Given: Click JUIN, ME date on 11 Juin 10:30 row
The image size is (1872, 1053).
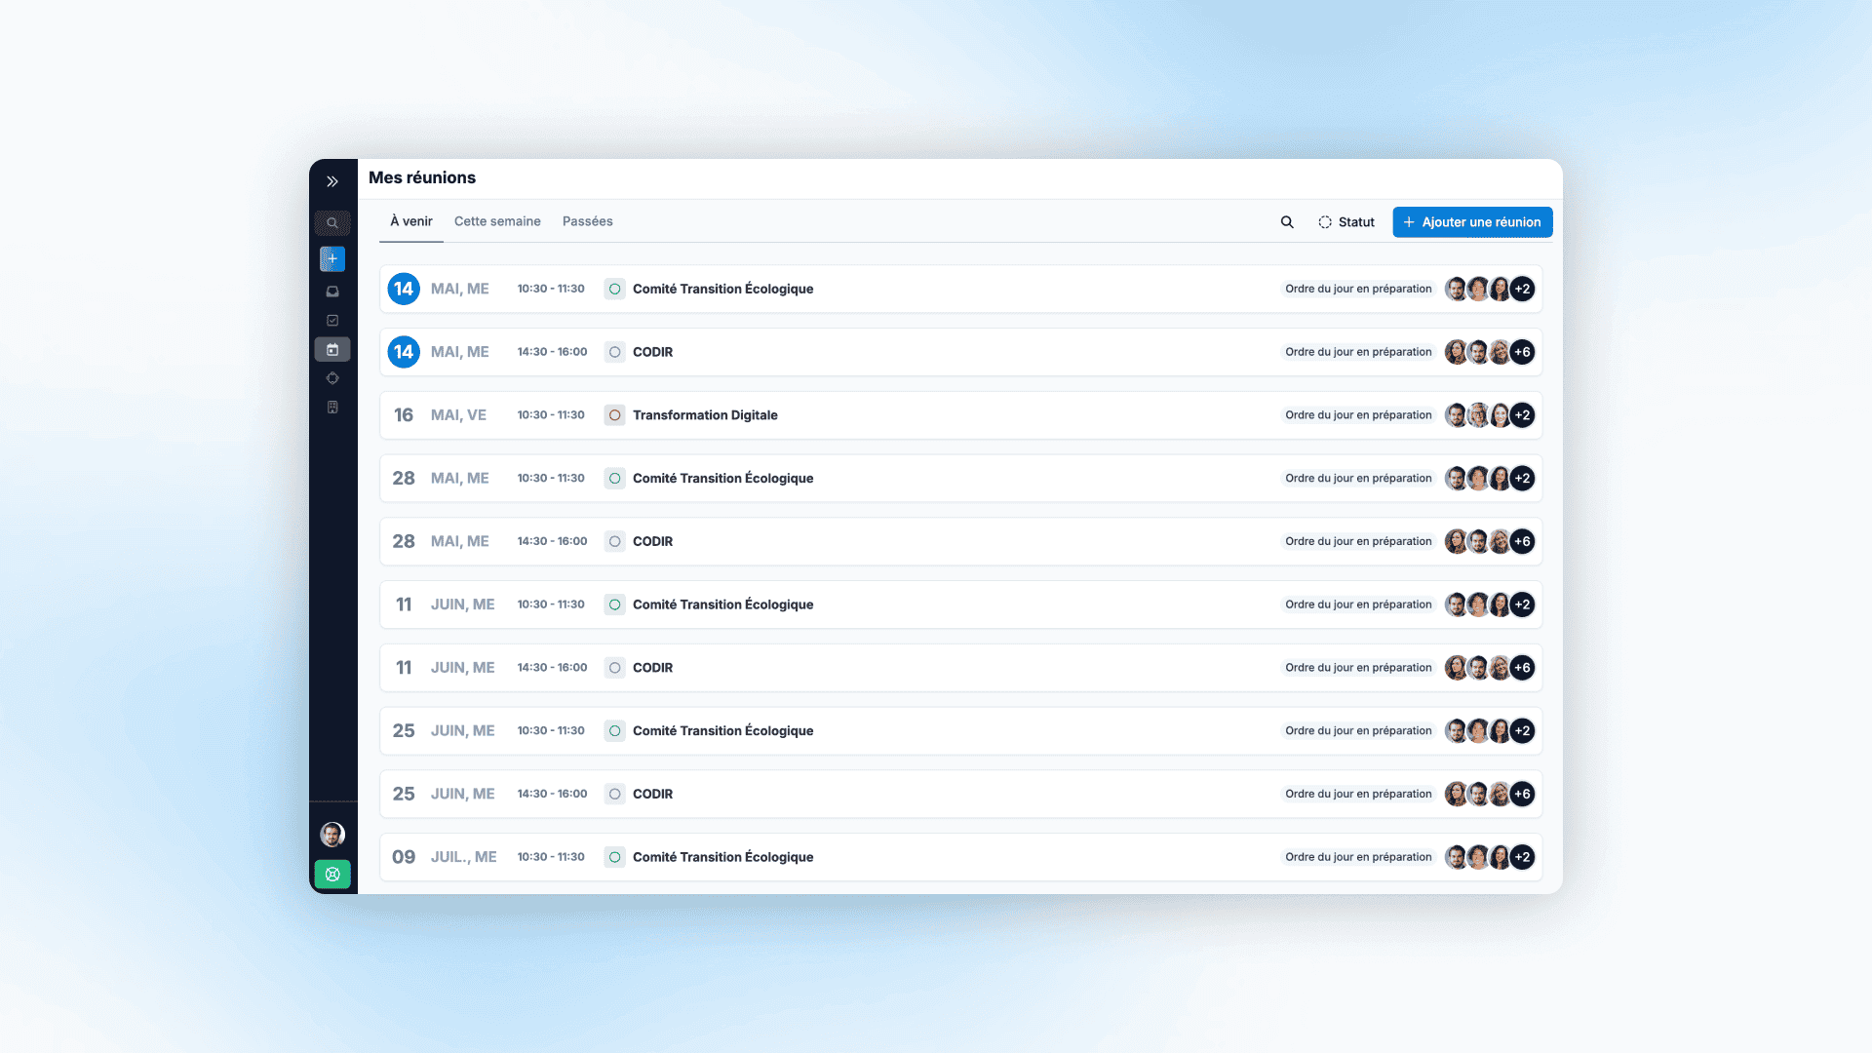Looking at the screenshot, I should coord(462,604).
